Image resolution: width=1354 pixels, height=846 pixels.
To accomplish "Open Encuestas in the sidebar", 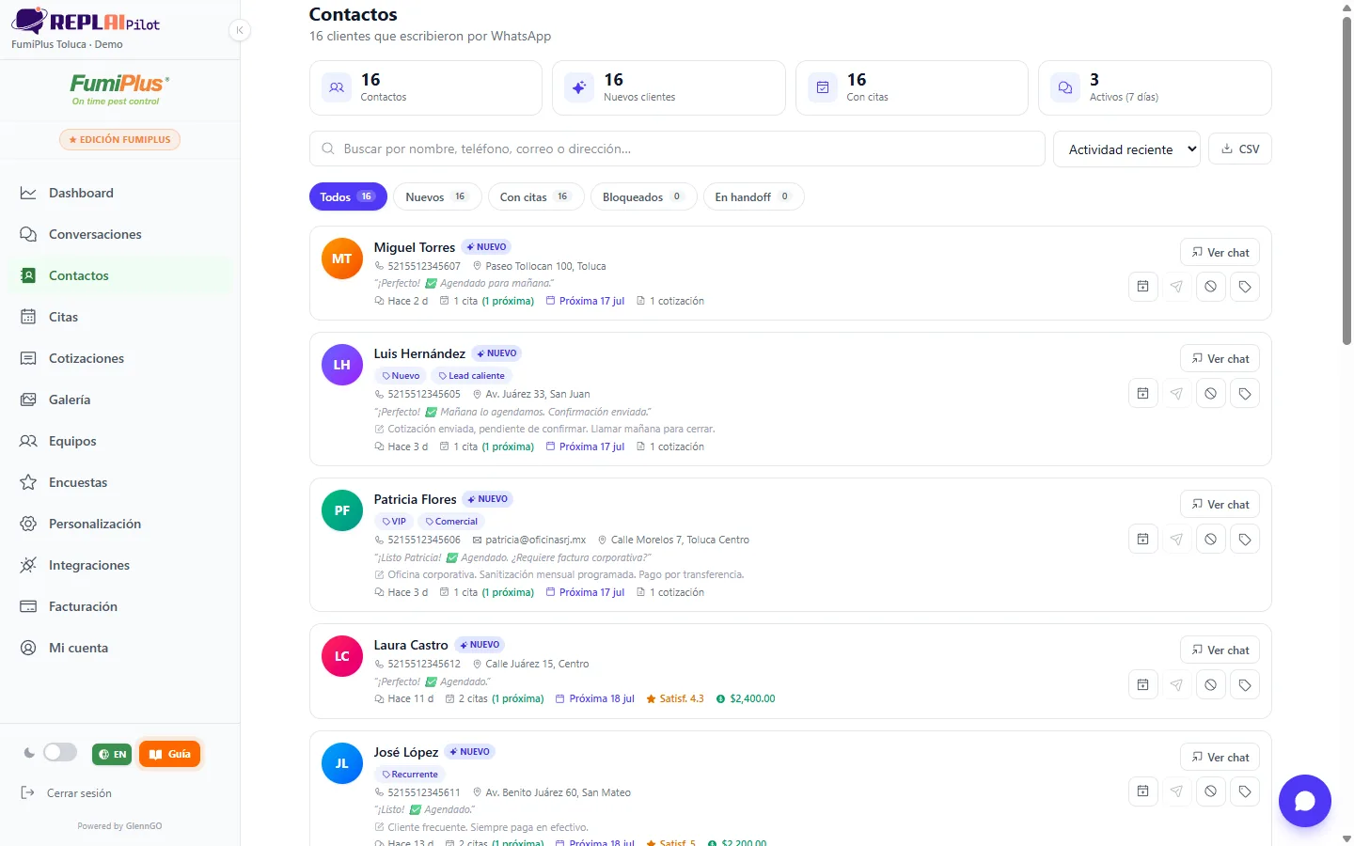I will [120, 482].
